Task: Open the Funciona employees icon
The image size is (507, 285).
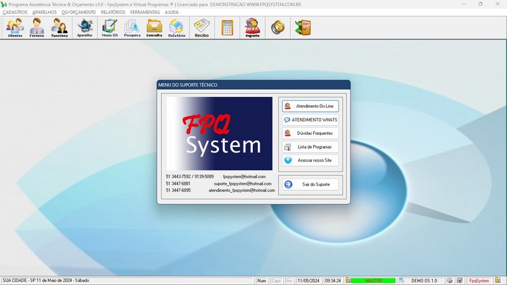Action: pyautogui.click(x=60, y=28)
